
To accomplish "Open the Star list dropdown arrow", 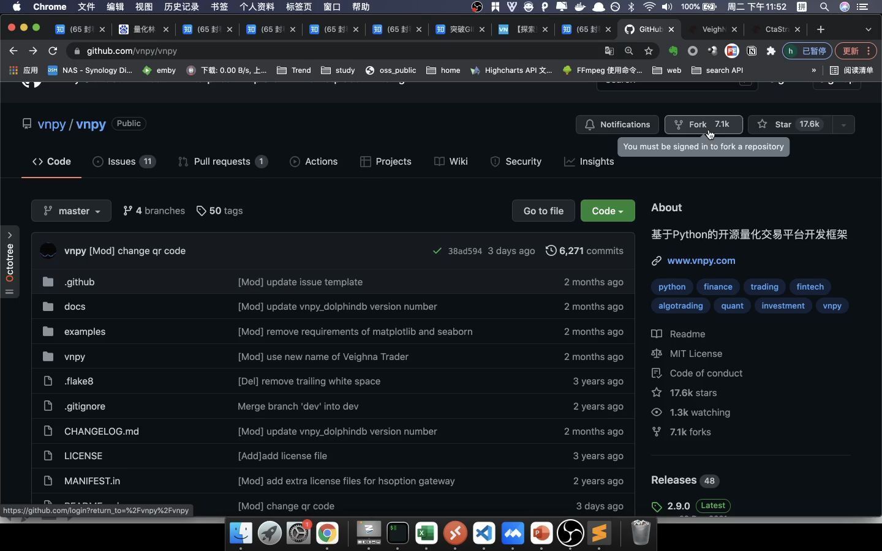I will pos(843,125).
